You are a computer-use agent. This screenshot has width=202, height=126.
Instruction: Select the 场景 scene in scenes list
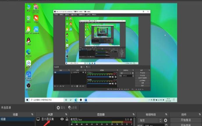[17, 119]
